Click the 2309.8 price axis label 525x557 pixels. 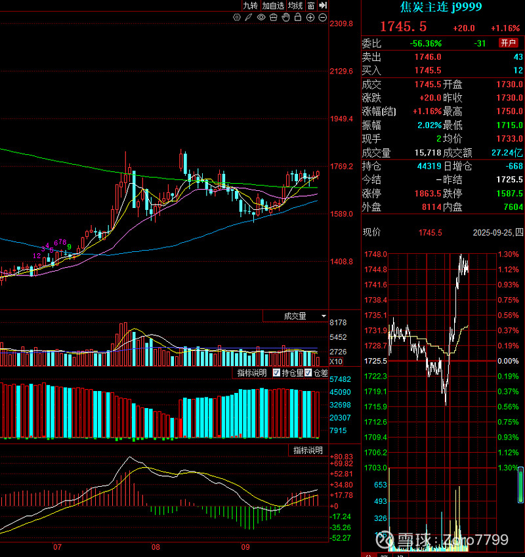click(341, 24)
